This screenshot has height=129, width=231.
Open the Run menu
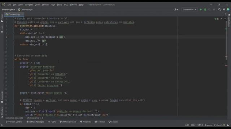[53, 5]
